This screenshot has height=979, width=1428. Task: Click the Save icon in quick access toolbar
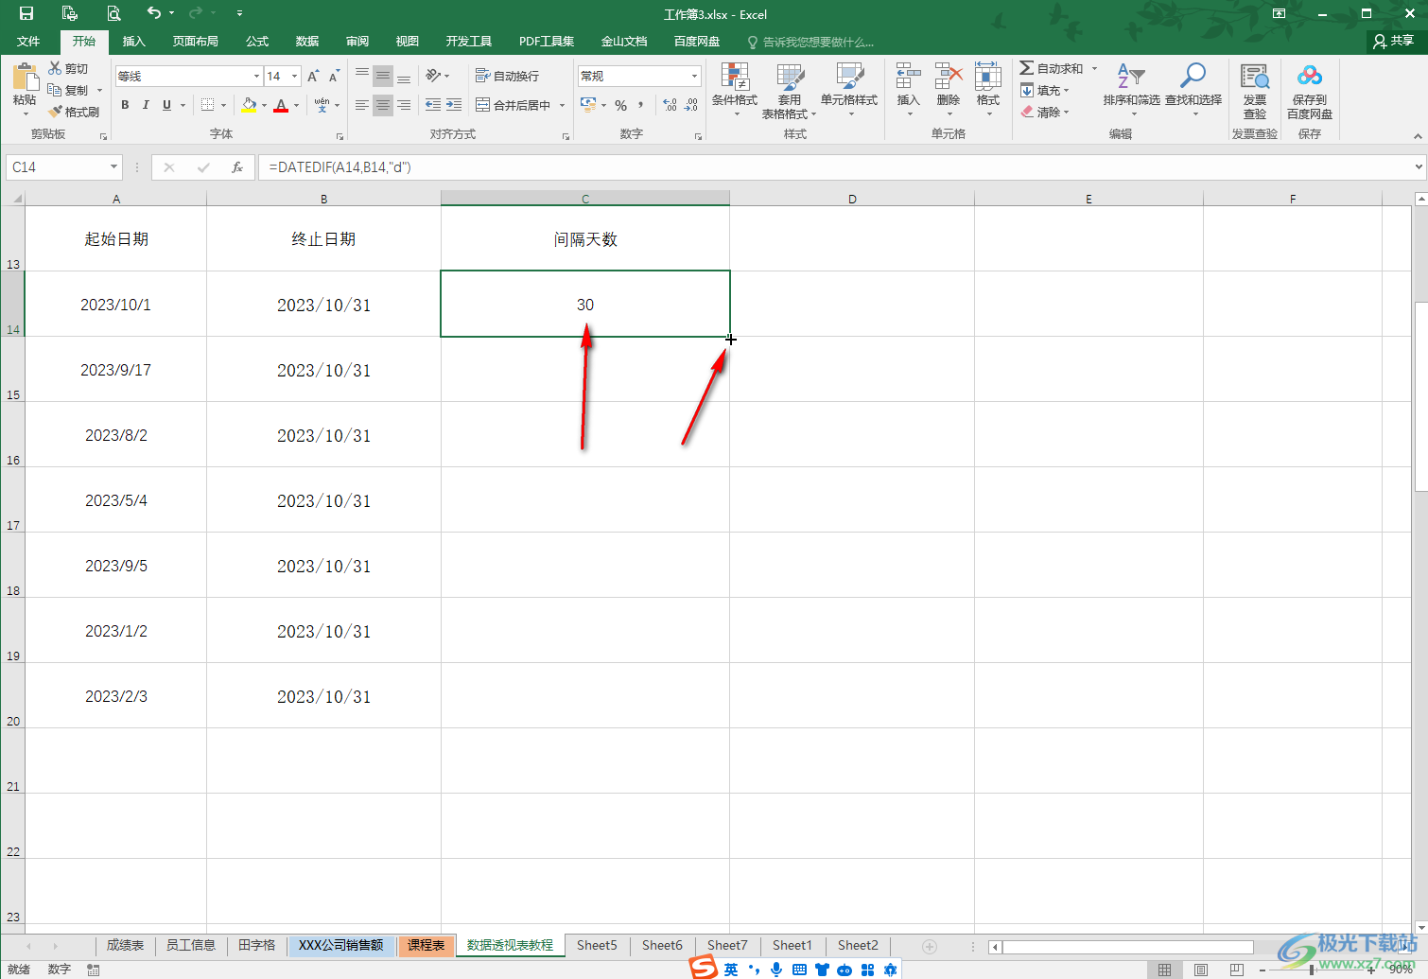click(26, 13)
